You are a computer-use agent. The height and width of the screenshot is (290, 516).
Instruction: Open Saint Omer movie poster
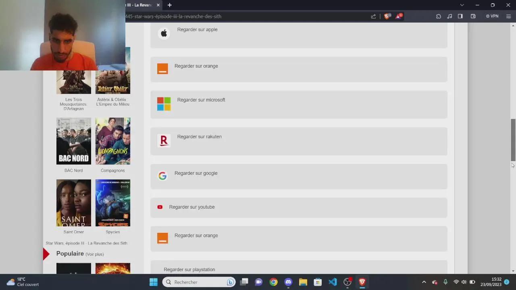(x=74, y=203)
